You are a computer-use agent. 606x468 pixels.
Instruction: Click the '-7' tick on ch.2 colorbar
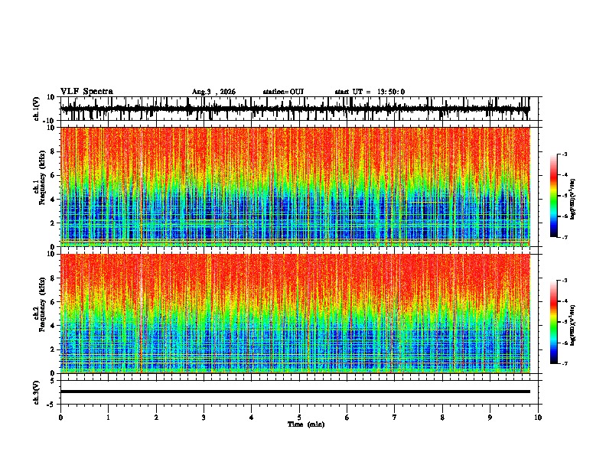coord(564,363)
